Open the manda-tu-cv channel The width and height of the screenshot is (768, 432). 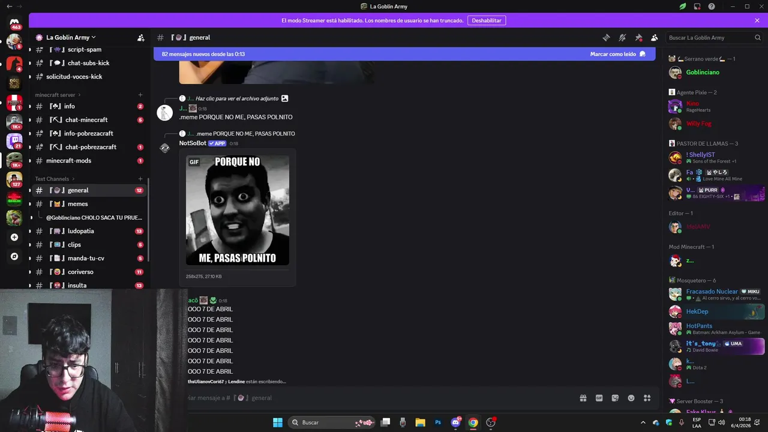pyautogui.click(x=89, y=258)
